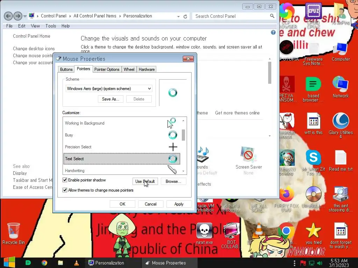Select Working In Background pointer row

pos(122,123)
